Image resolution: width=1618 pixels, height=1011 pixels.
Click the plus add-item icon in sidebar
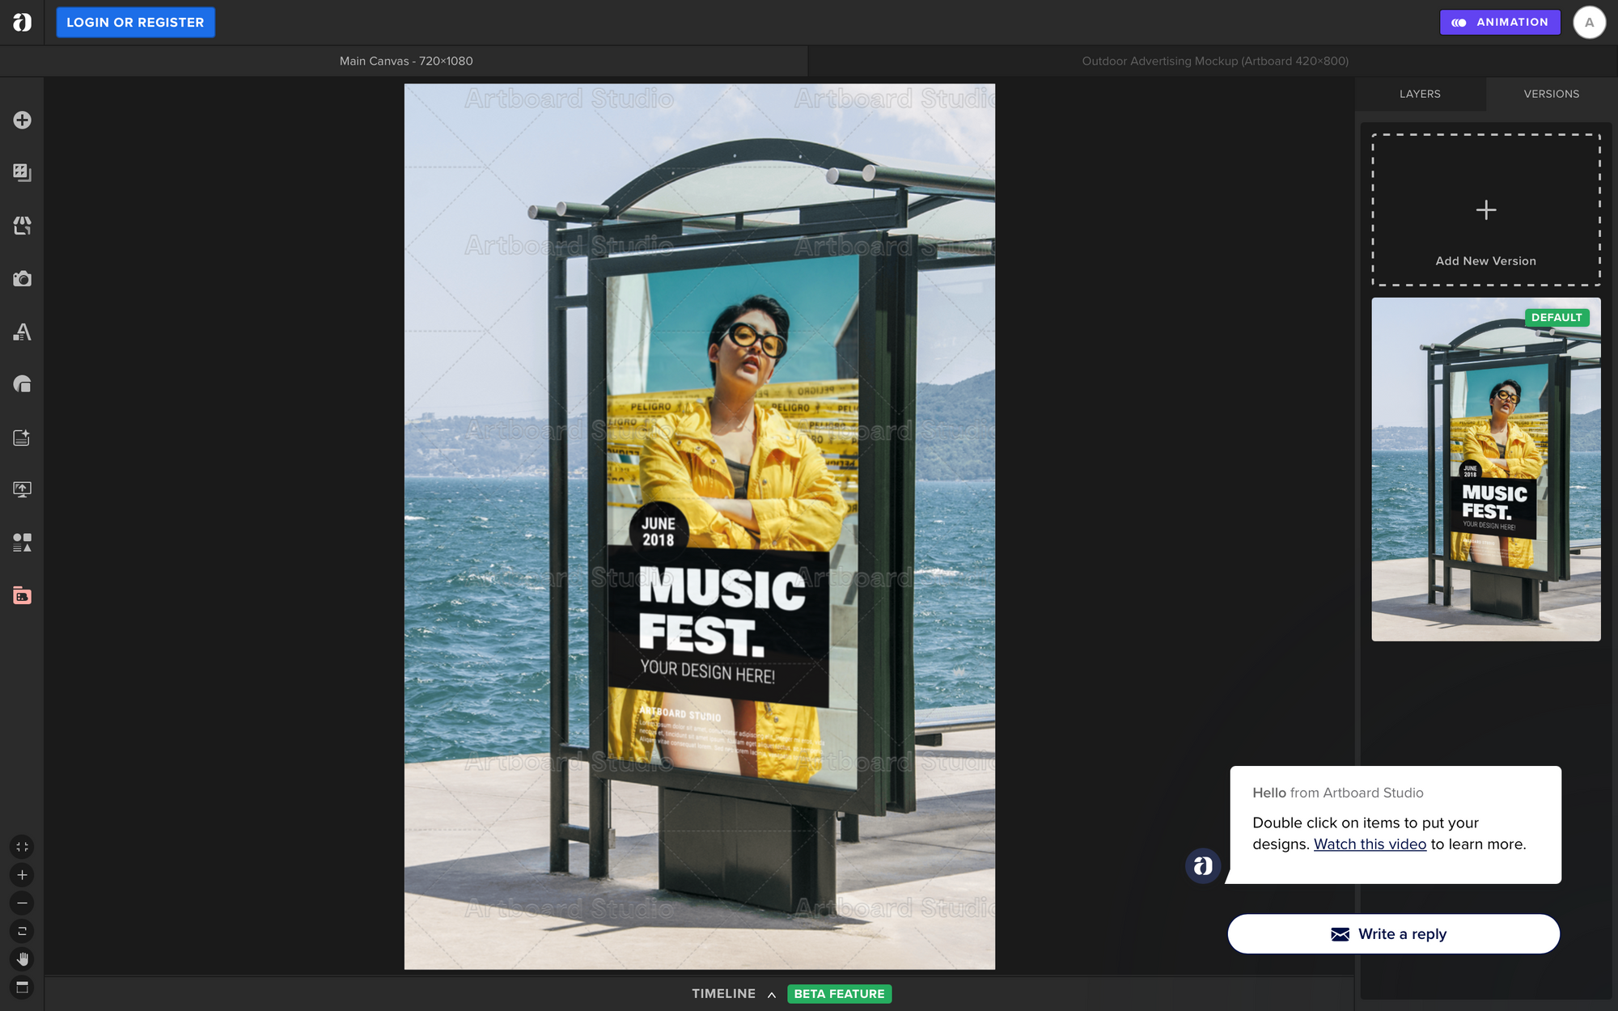[x=22, y=120]
